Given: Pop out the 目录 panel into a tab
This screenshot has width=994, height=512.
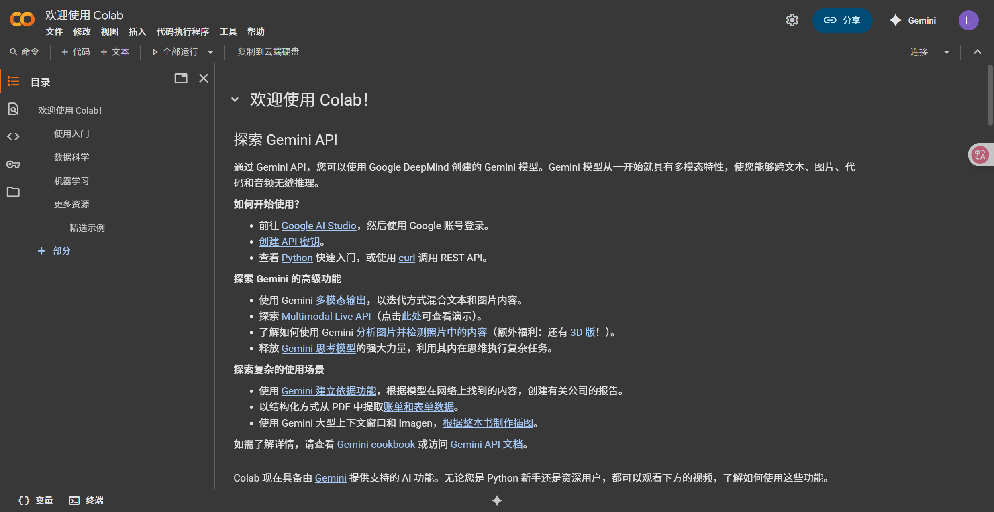Looking at the screenshot, I should (181, 78).
